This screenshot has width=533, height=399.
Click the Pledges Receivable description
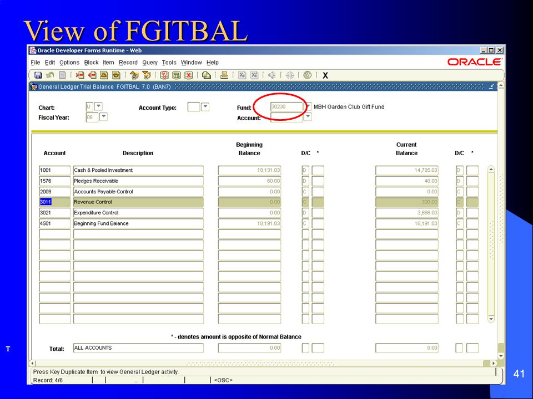pos(138,181)
